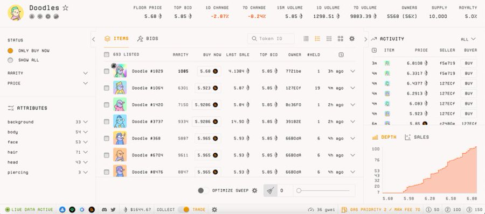Click the Doodles collection avatar
This screenshot has width=485, height=214.
click(16, 13)
